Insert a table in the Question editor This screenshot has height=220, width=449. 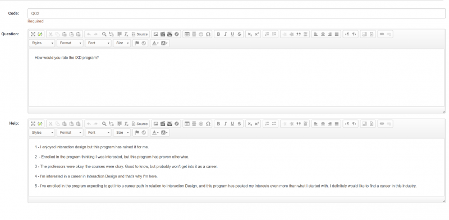187,34
